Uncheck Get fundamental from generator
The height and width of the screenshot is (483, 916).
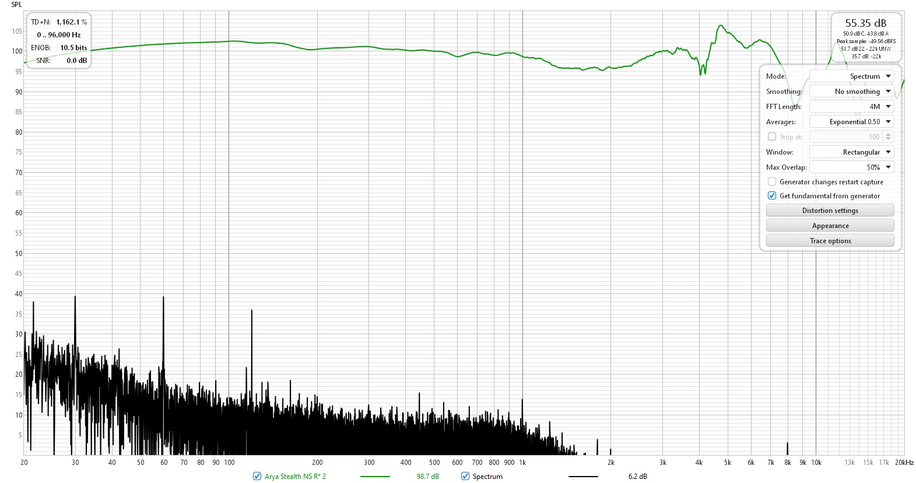point(772,195)
